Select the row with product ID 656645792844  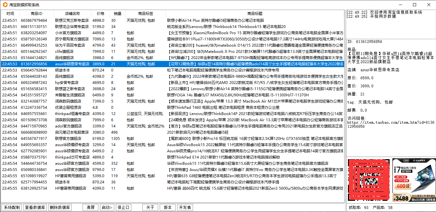[172, 70]
